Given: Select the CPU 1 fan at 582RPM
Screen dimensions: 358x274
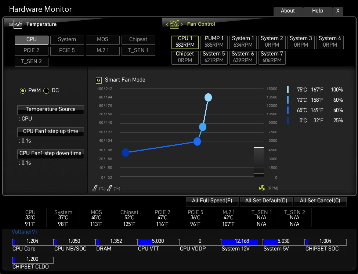Looking at the screenshot, I should click(x=185, y=42).
